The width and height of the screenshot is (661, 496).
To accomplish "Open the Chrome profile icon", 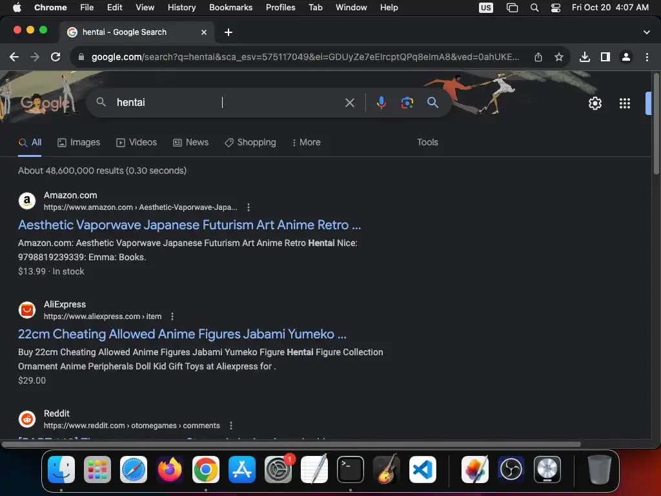I will click(x=626, y=57).
